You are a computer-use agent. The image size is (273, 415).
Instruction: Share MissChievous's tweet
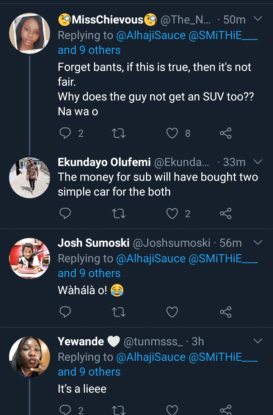[226, 133]
